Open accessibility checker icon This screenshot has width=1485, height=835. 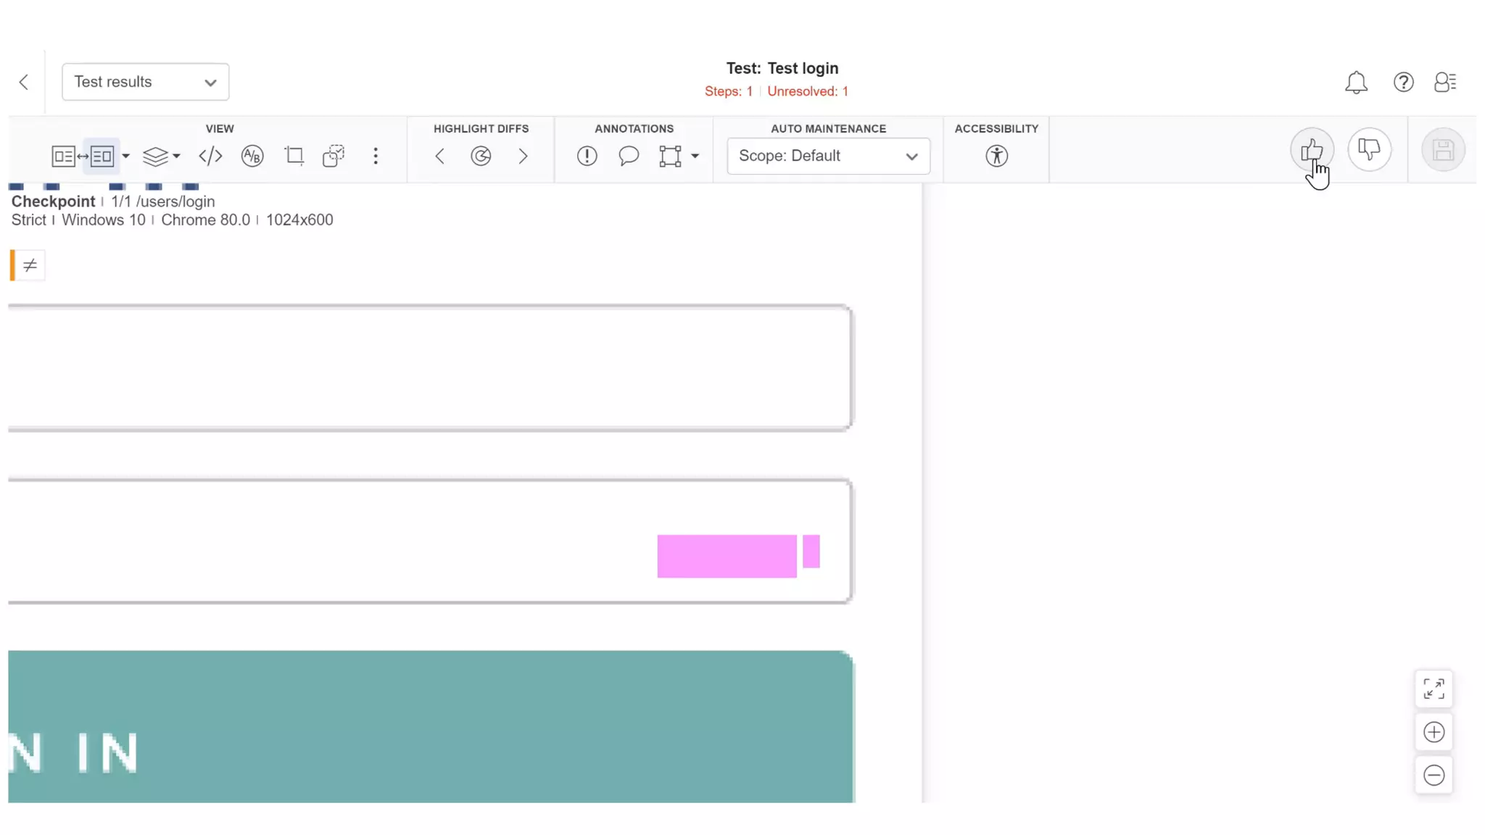996,156
